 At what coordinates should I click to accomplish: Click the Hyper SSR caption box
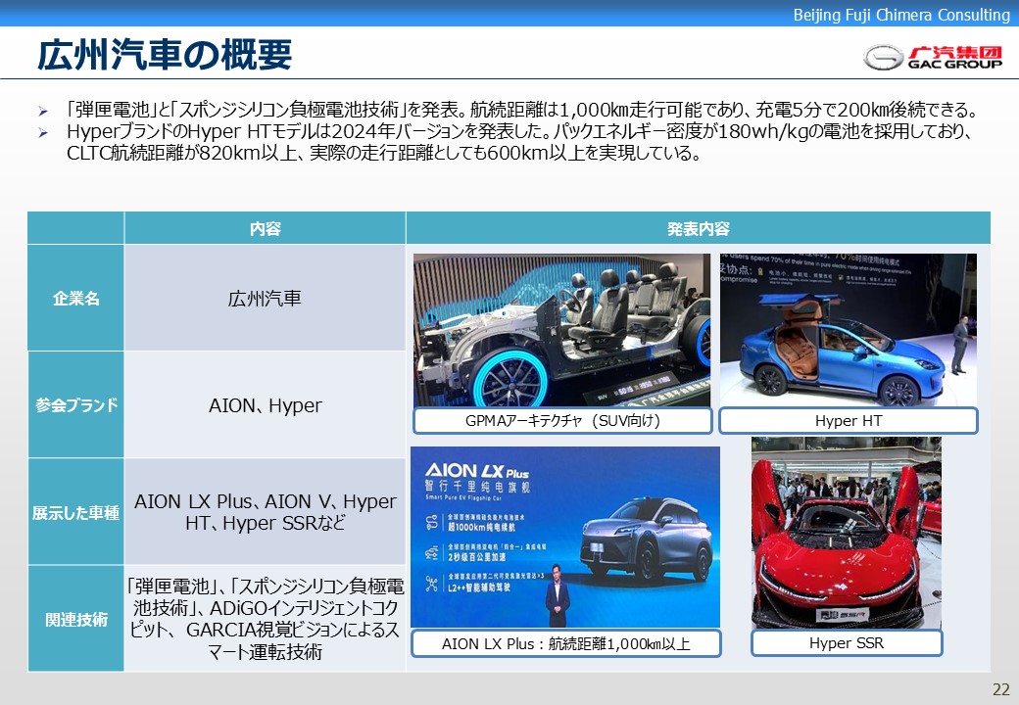pos(847,642)
